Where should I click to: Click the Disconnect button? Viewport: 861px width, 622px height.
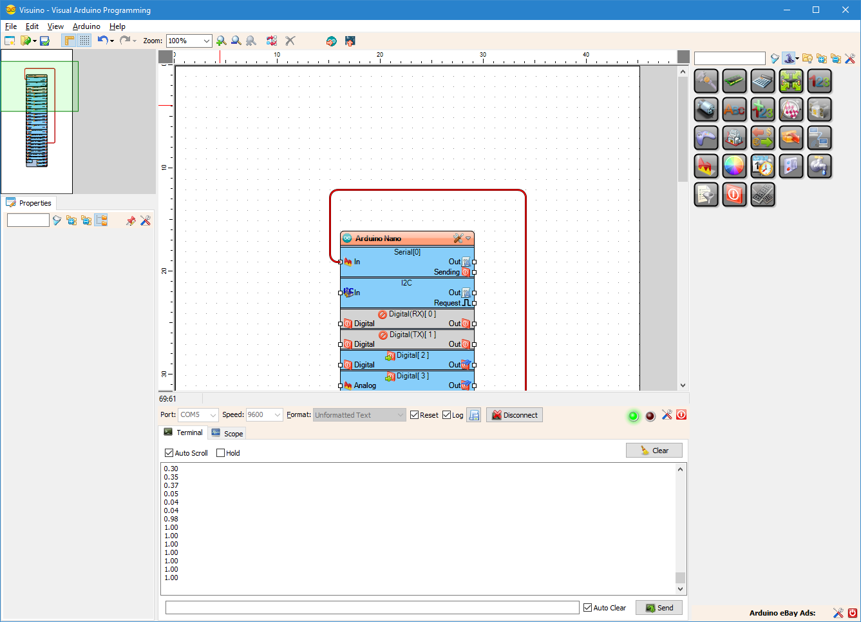514,414
